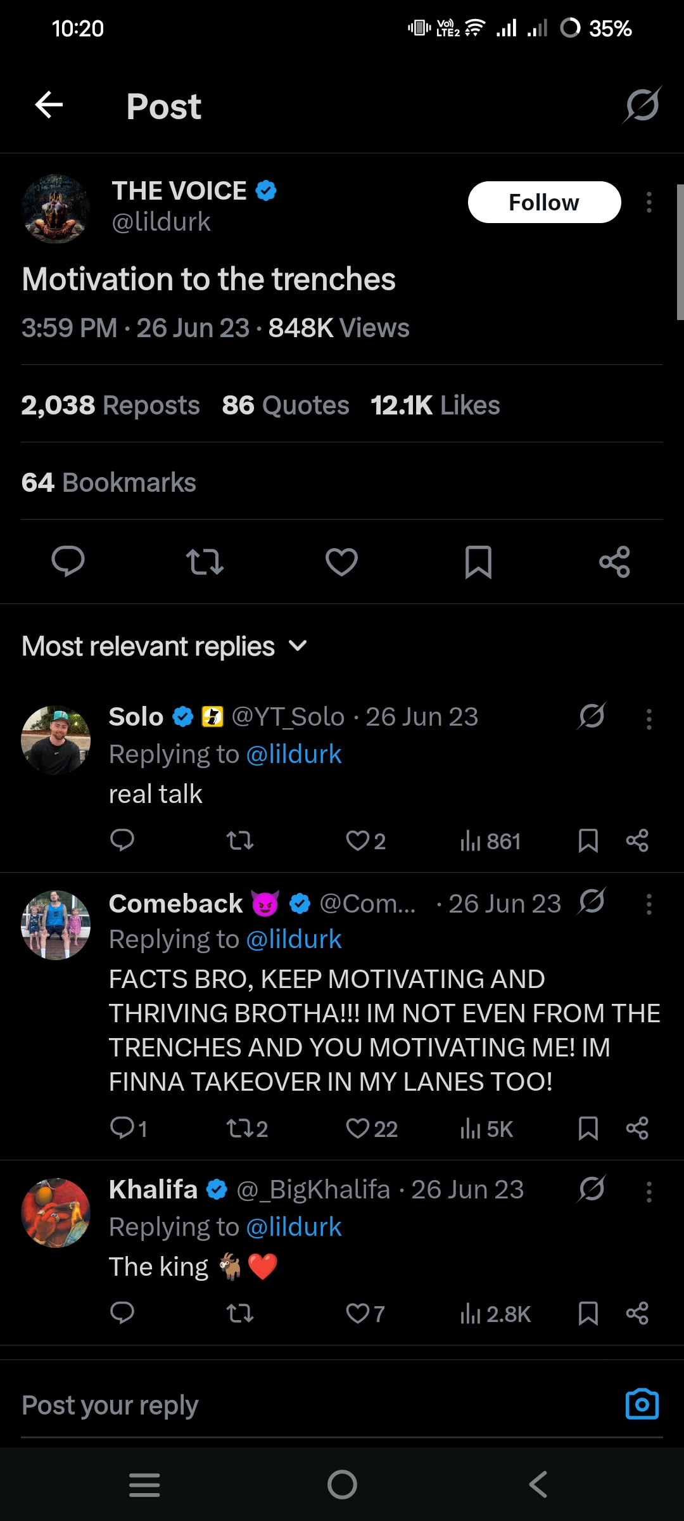Bookmark the main lildurk post
This screenshot has height=1521, width=684.
pos(478,562)
